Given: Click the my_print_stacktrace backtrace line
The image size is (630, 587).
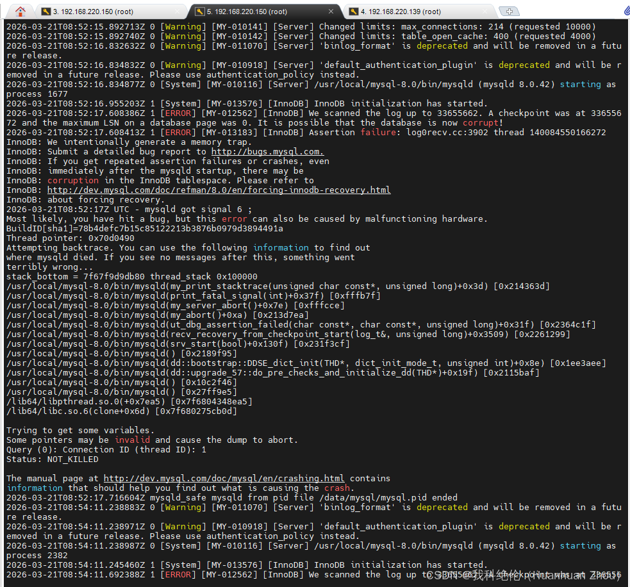Looking at the screenshot, I should click(278, 286).
